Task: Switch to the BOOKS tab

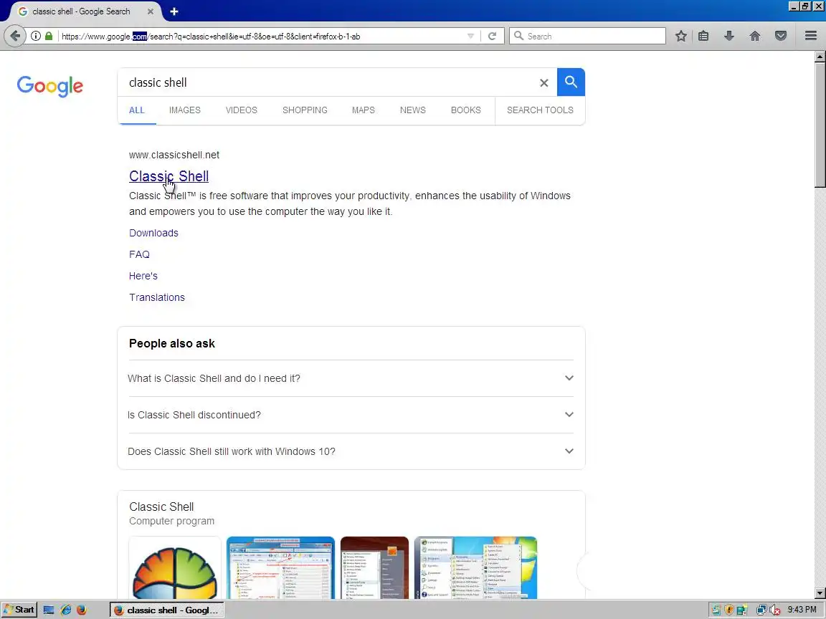Action: (x=465, y=110)
